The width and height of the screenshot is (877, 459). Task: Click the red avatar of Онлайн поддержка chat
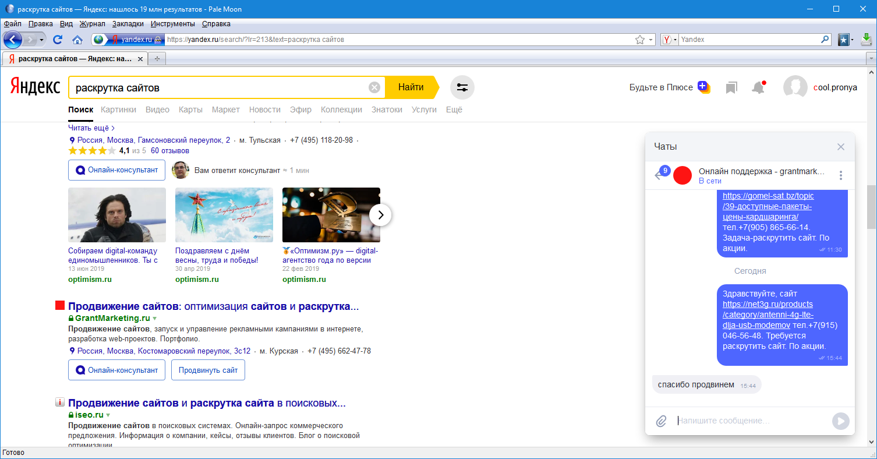(682, 175)
